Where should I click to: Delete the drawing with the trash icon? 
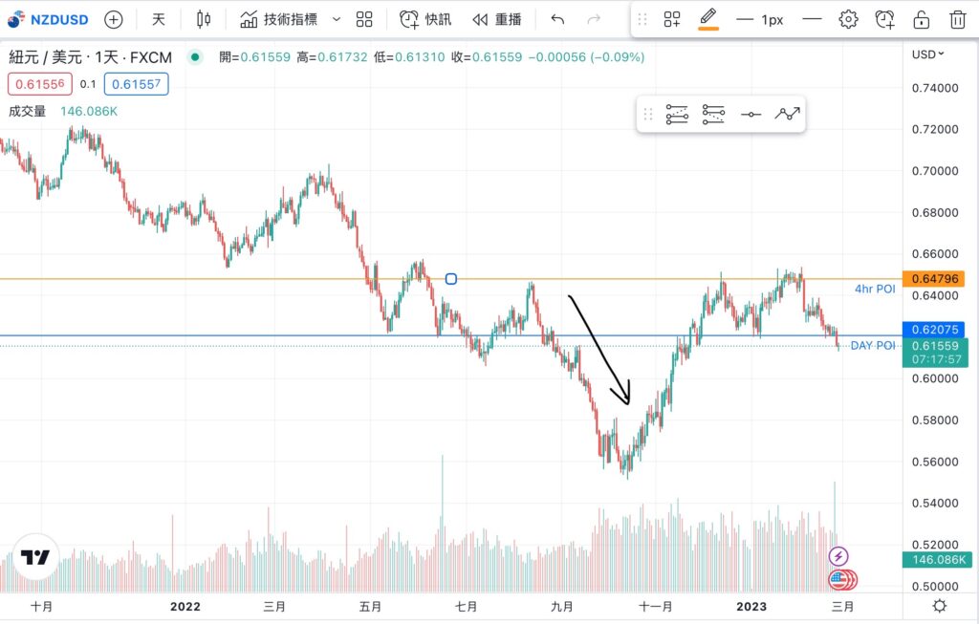point(957,19)
